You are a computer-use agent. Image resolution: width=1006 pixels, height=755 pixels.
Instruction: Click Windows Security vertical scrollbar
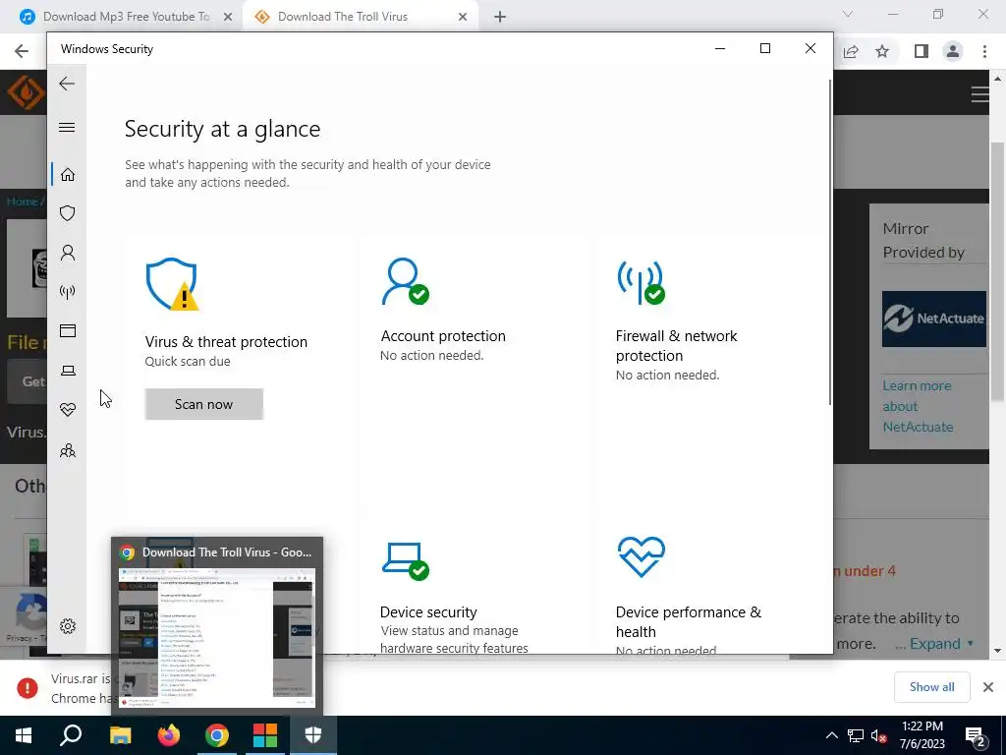coord(830,243)
